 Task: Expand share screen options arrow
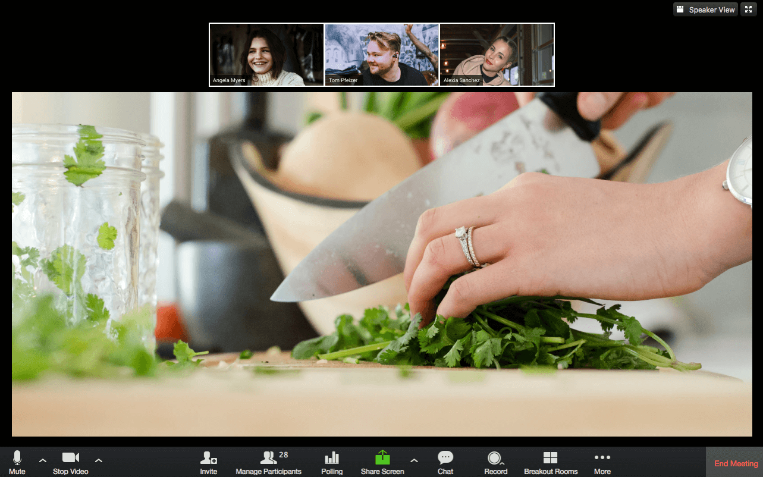click(x=414, y=460)
